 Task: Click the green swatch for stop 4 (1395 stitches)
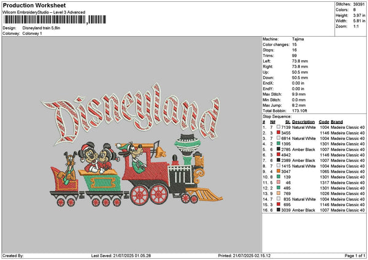pyautogui.click(x=278, y=143)
